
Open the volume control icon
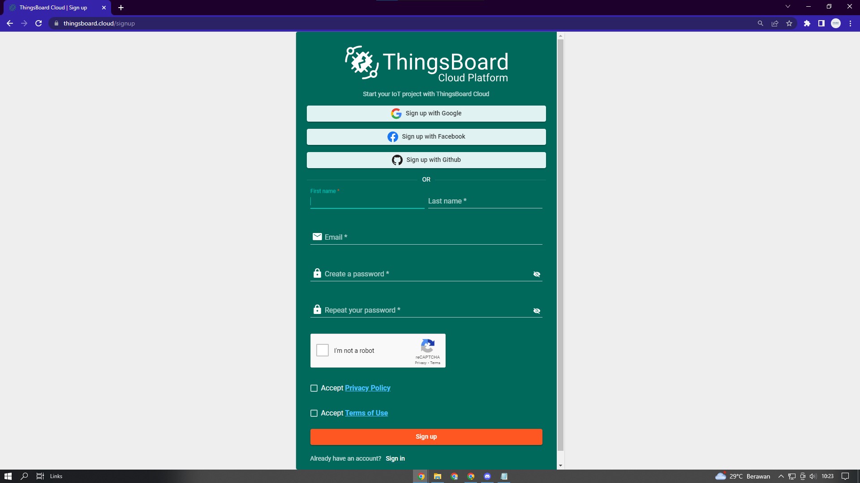pyautogui.click(x=813, y=476)
